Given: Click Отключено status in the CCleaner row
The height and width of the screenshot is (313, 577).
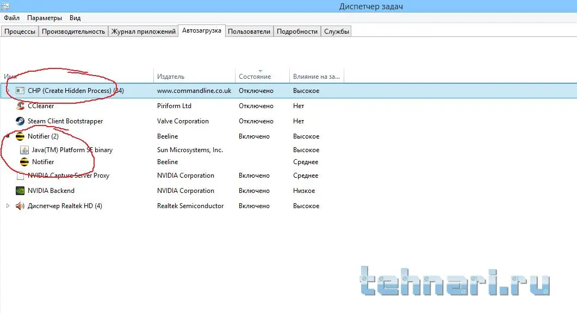Looking at the screenshot, I should (256, 106).
